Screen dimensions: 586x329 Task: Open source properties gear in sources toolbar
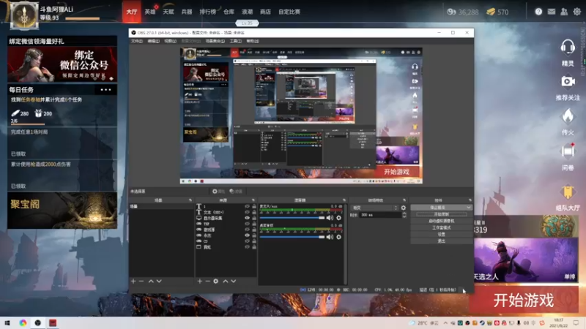215,281
